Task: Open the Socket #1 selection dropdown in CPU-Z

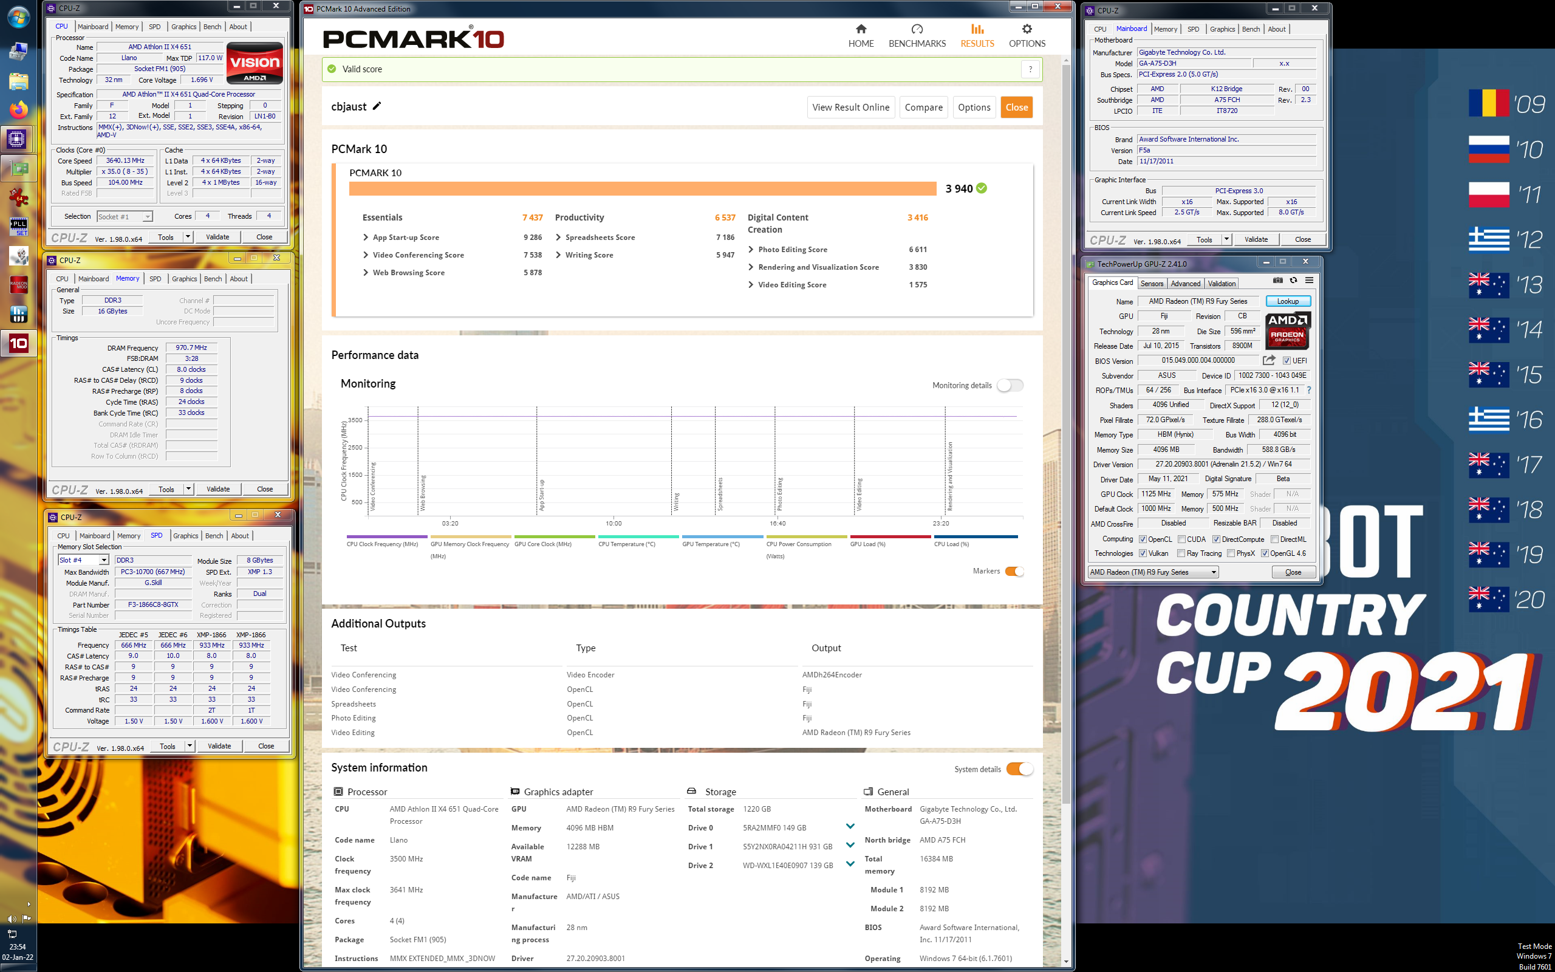Action: click(125, 217)
